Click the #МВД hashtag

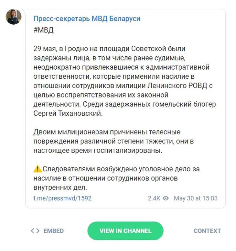[43, 30]
